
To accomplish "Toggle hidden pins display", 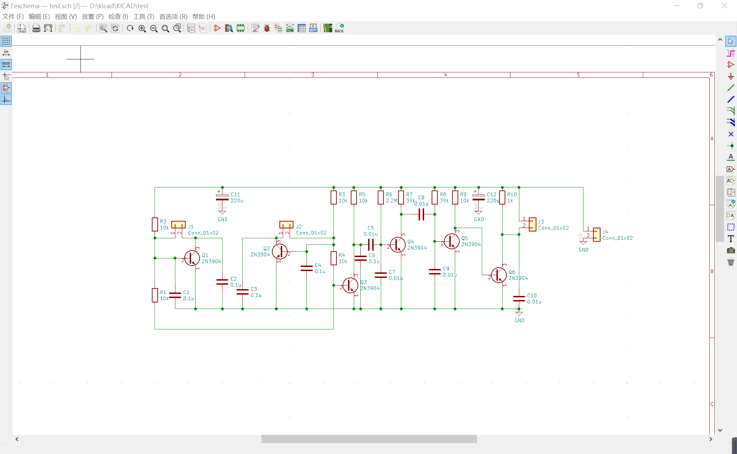I will pyautogui.click(x=6, y=88).
